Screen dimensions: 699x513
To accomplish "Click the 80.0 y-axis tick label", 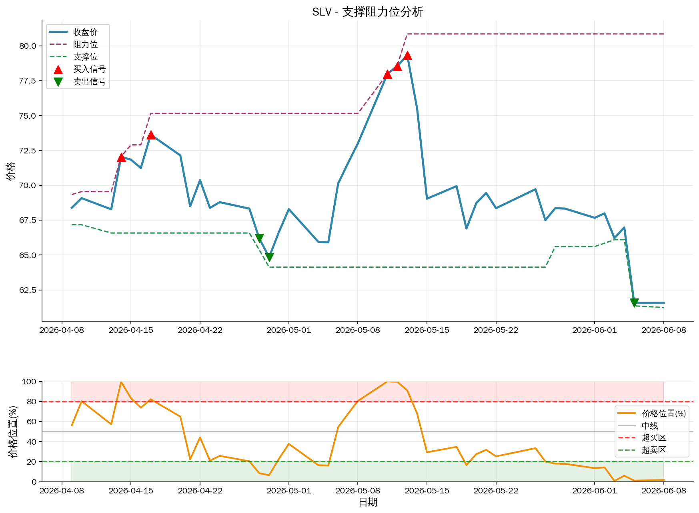I will point(28,46).
